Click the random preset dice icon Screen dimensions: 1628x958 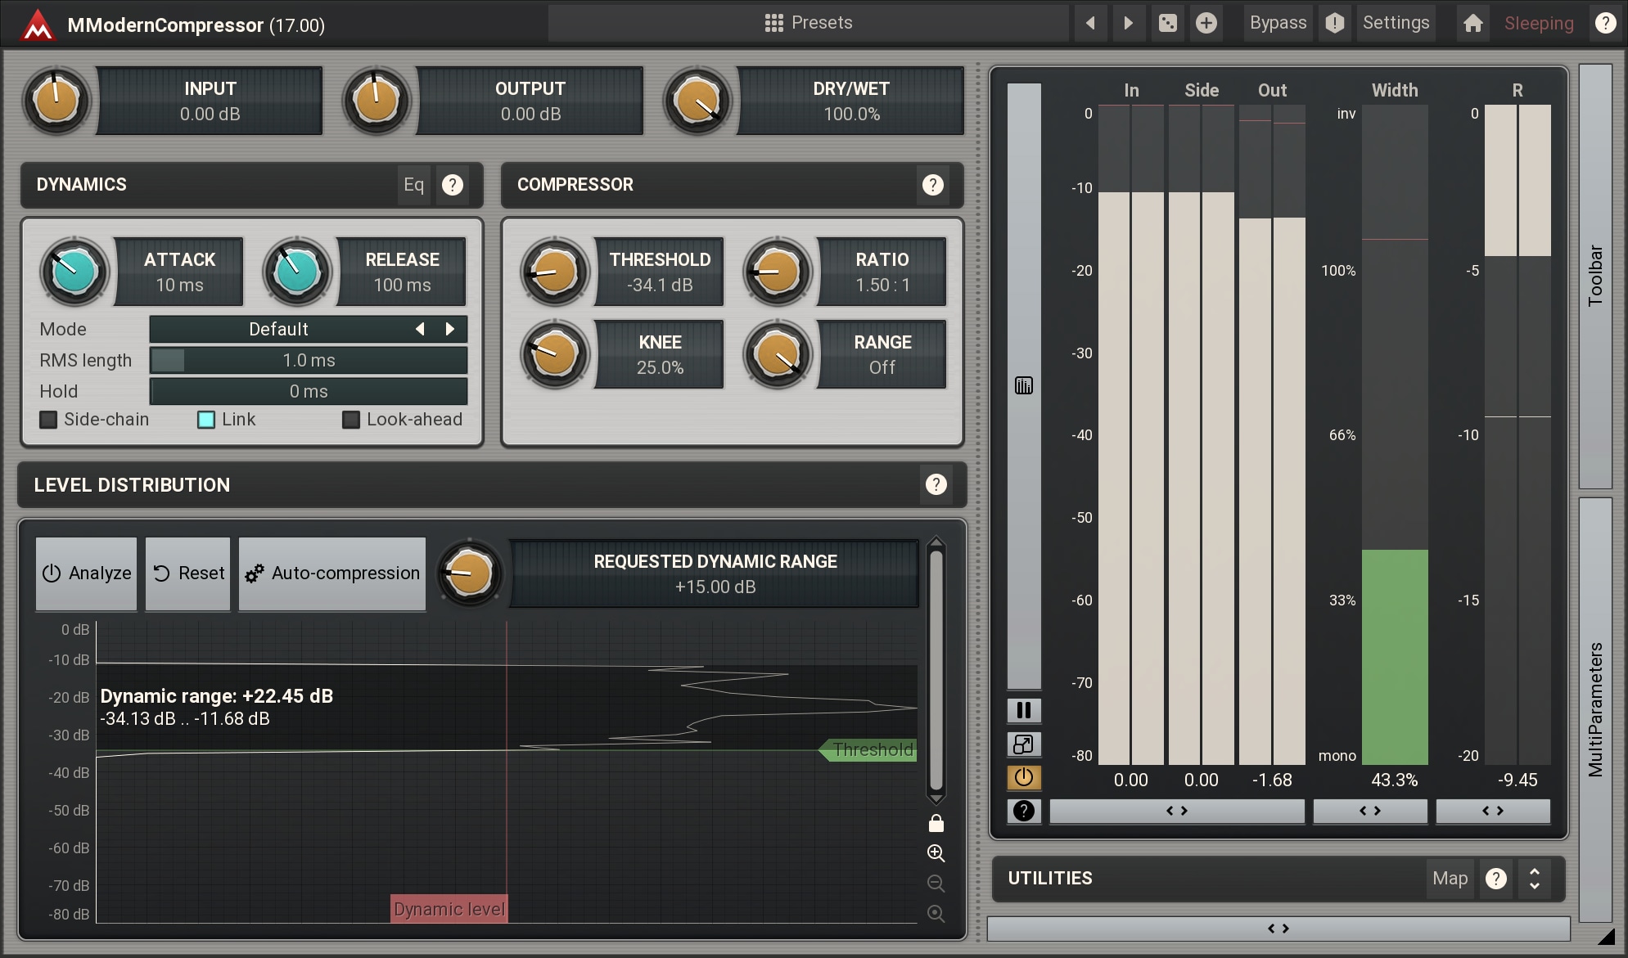[1168, 23]
